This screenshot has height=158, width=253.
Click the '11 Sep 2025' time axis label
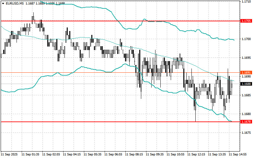click(9, 154)
